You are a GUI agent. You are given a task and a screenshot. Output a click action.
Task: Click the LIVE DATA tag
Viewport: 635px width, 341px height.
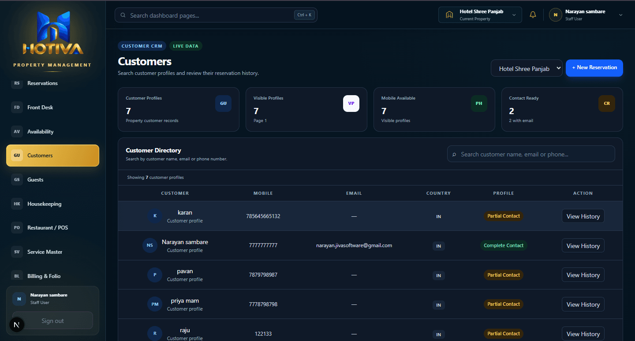click(186, 46)
